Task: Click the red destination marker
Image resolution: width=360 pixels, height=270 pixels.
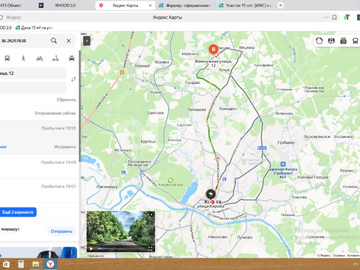Action: point(213,49)
